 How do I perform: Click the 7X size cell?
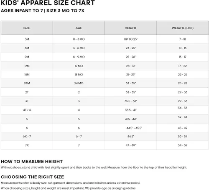pyautogui.click(x=27, y=145)
